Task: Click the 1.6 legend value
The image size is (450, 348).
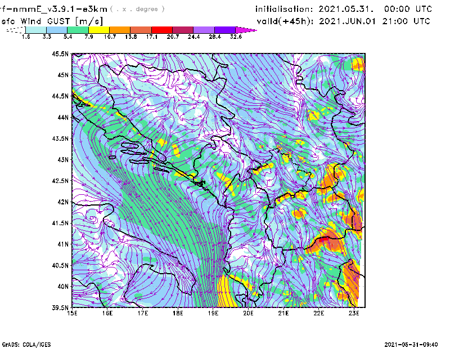Action: click(x=26, y=37)
